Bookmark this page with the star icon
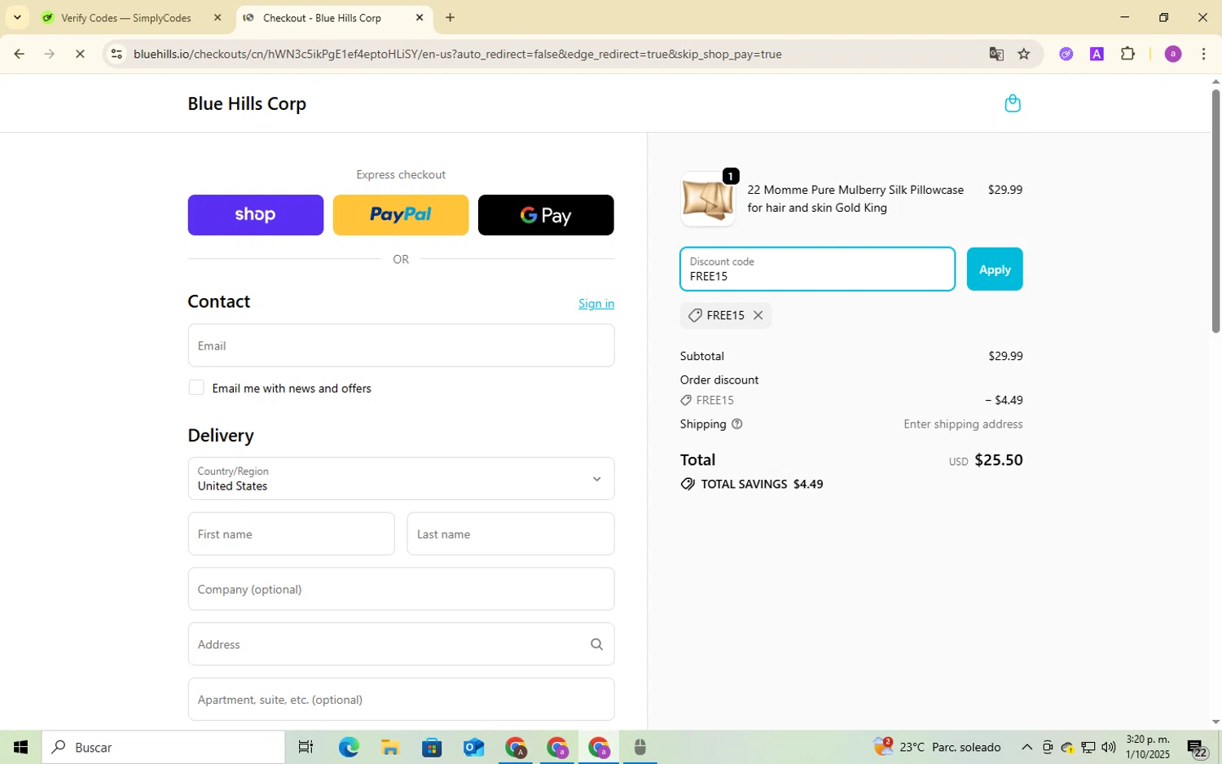The image size is (1222, 764). click(1024, 54)
